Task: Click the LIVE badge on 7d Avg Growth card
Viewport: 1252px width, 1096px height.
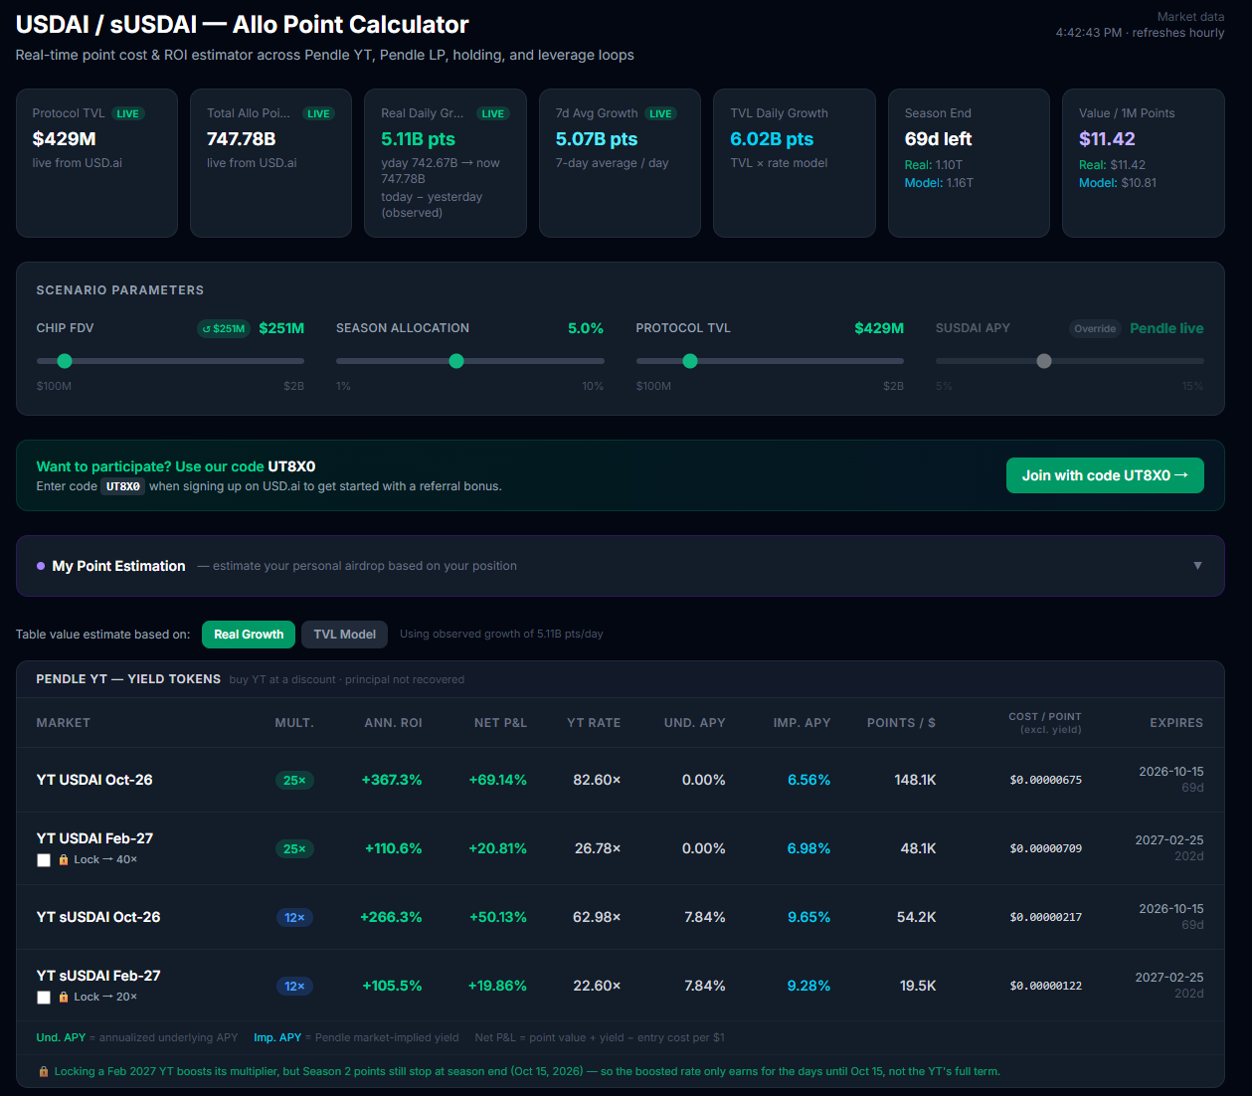Action: pos(660,114)
